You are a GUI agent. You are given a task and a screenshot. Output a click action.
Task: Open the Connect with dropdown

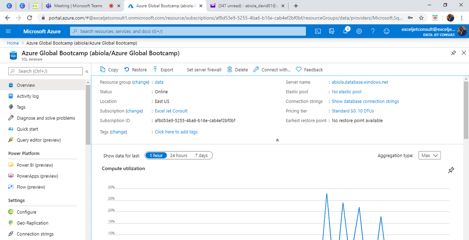point(272,69)
